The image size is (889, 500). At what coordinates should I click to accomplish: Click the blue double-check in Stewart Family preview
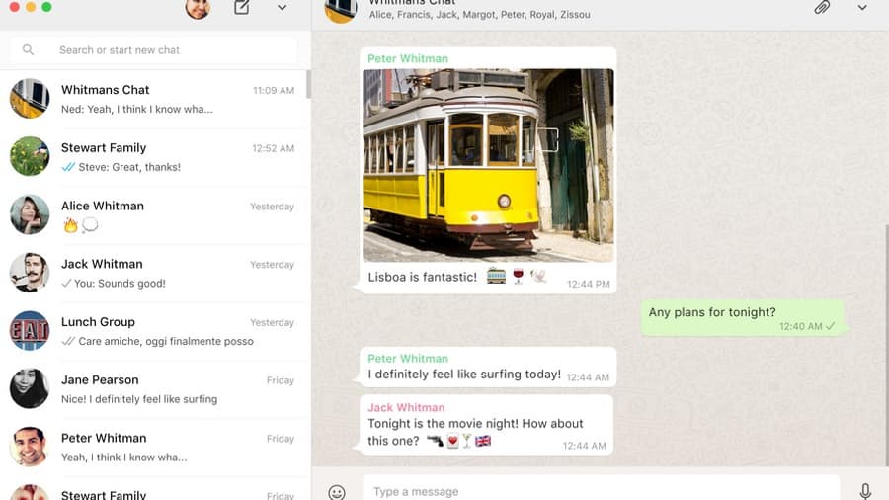coord(68,167)
